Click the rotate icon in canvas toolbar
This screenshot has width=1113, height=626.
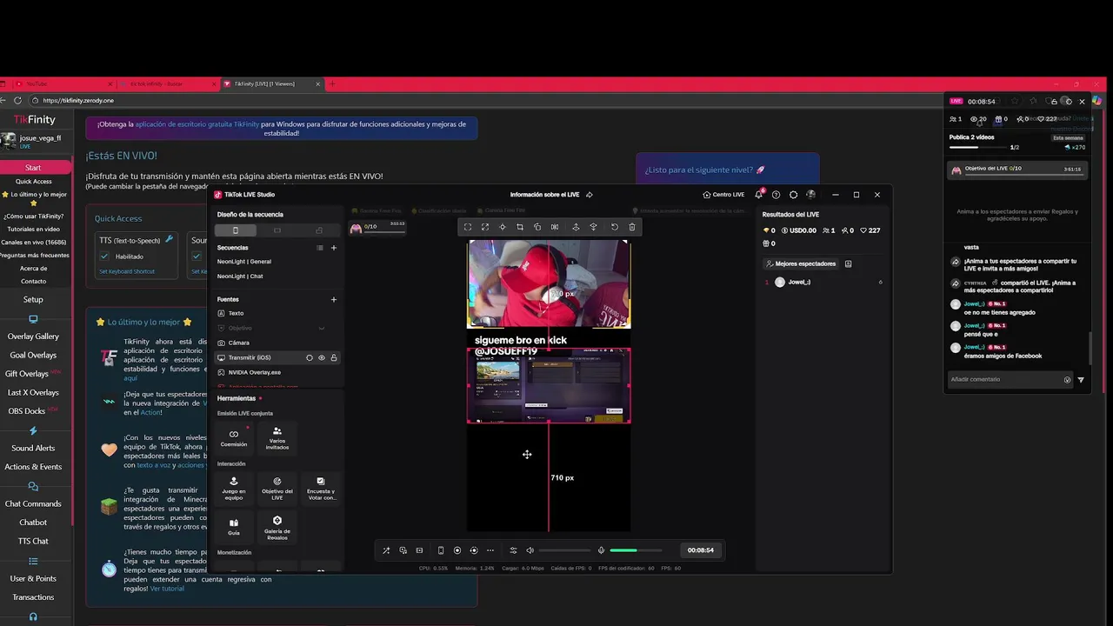(x=537, y=227)
